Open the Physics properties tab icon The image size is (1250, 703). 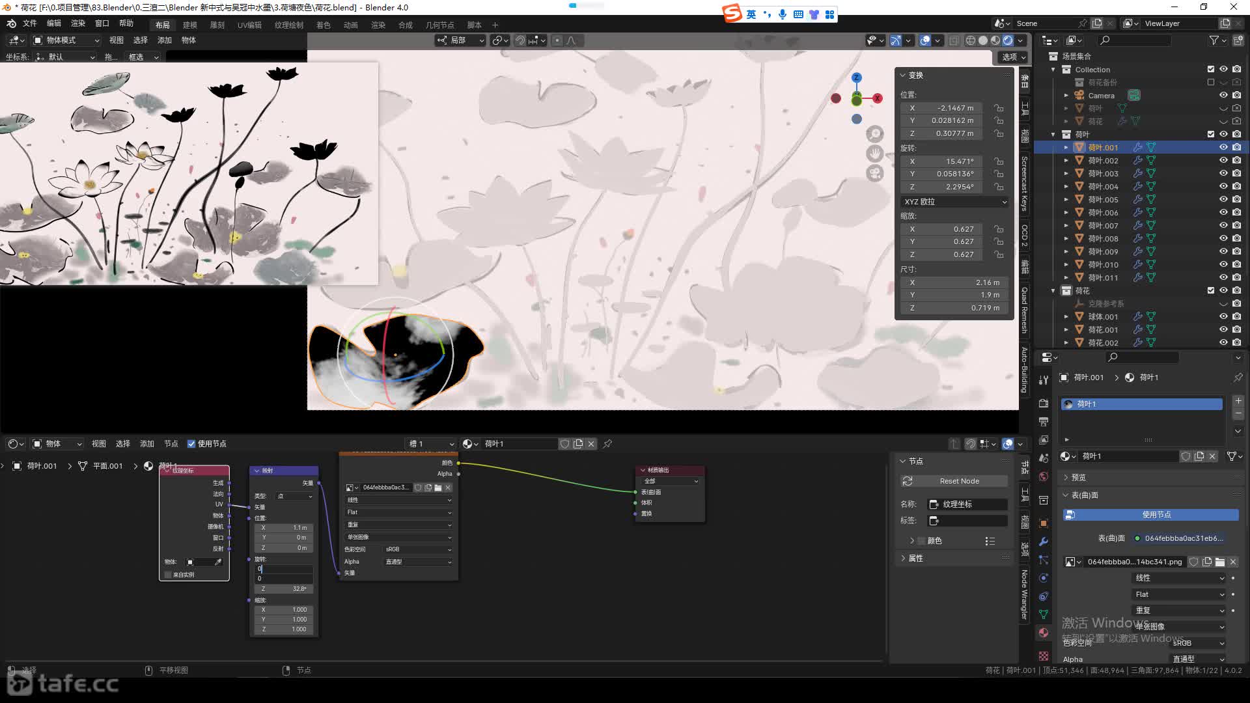coord(1044,578)
